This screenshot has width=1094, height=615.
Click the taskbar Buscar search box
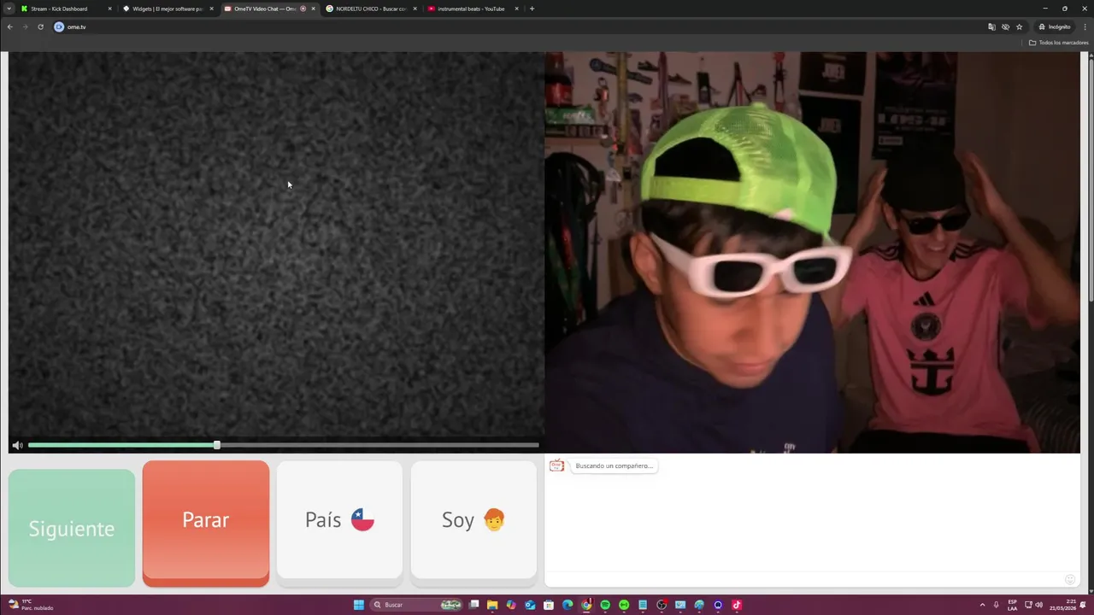click(416, 605)
